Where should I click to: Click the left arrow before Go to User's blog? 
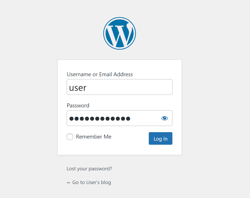pos(69,183)
